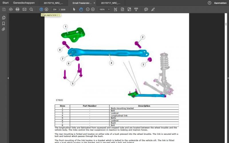Print the document with printer icon
This screenshot has height=143, width=229.
point(17,9)
